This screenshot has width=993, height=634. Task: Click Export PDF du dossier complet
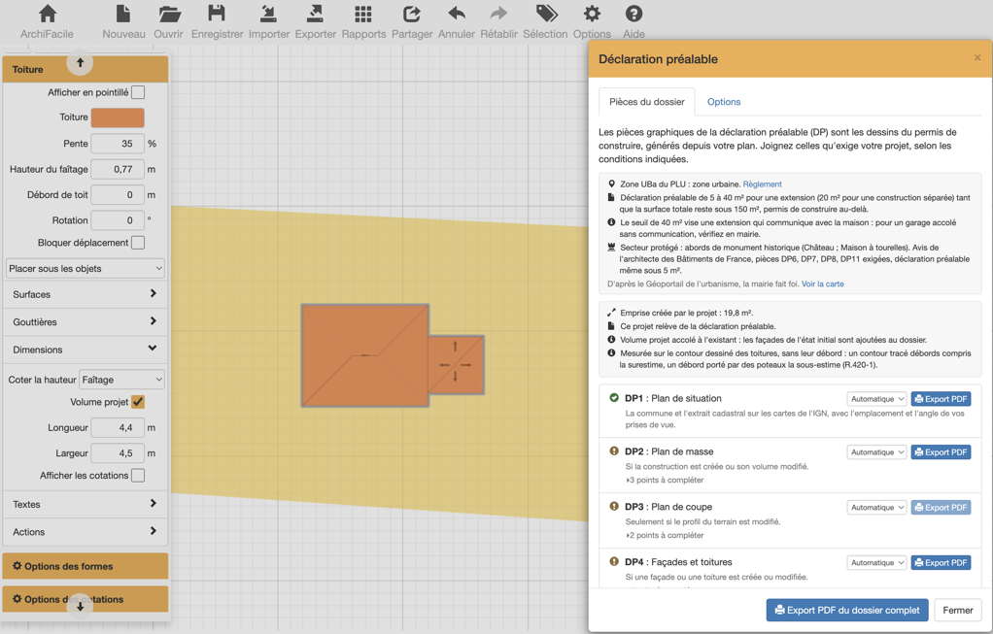[x=847, y=611]
